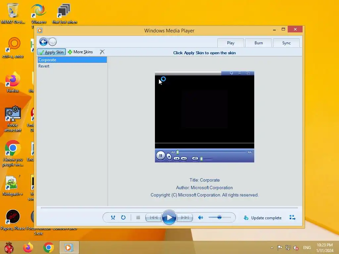
Task: Switch to the Burn tab
Action: 259,43
